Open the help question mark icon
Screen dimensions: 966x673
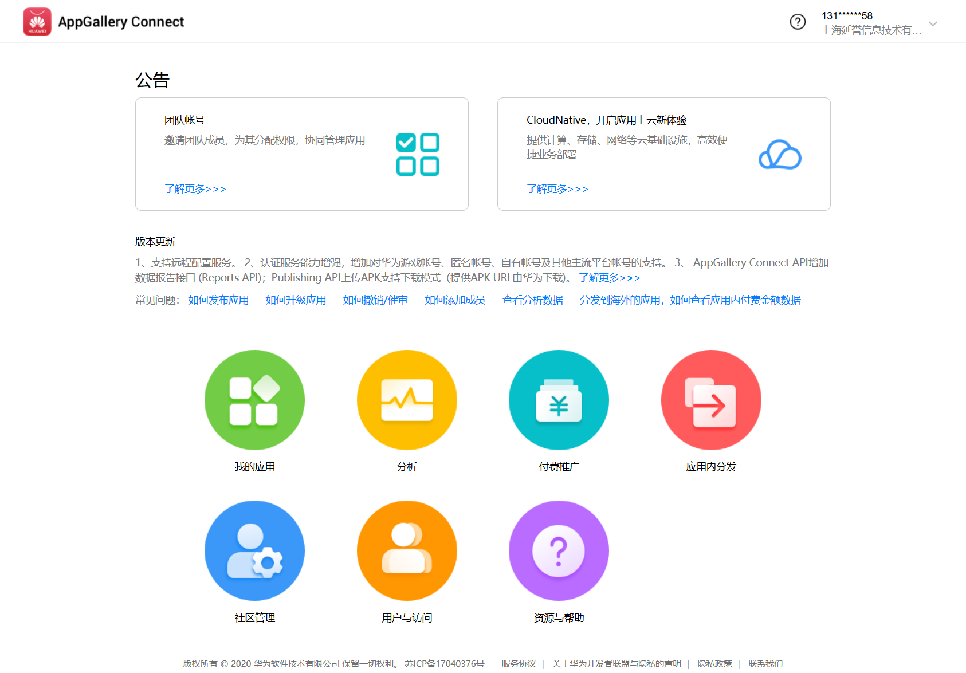click(798, 22)
